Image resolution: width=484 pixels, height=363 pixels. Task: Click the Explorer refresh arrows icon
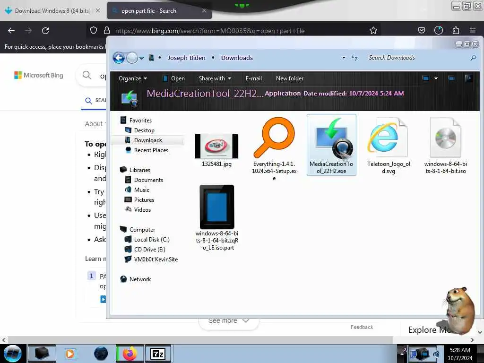tap(354, 58)
